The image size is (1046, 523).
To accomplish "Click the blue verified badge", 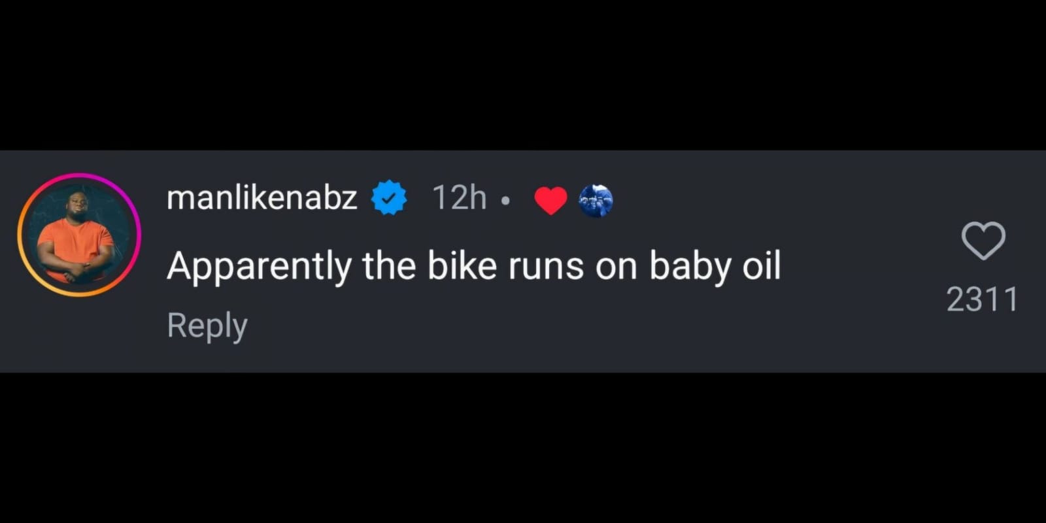I will (x=389, y=197).
